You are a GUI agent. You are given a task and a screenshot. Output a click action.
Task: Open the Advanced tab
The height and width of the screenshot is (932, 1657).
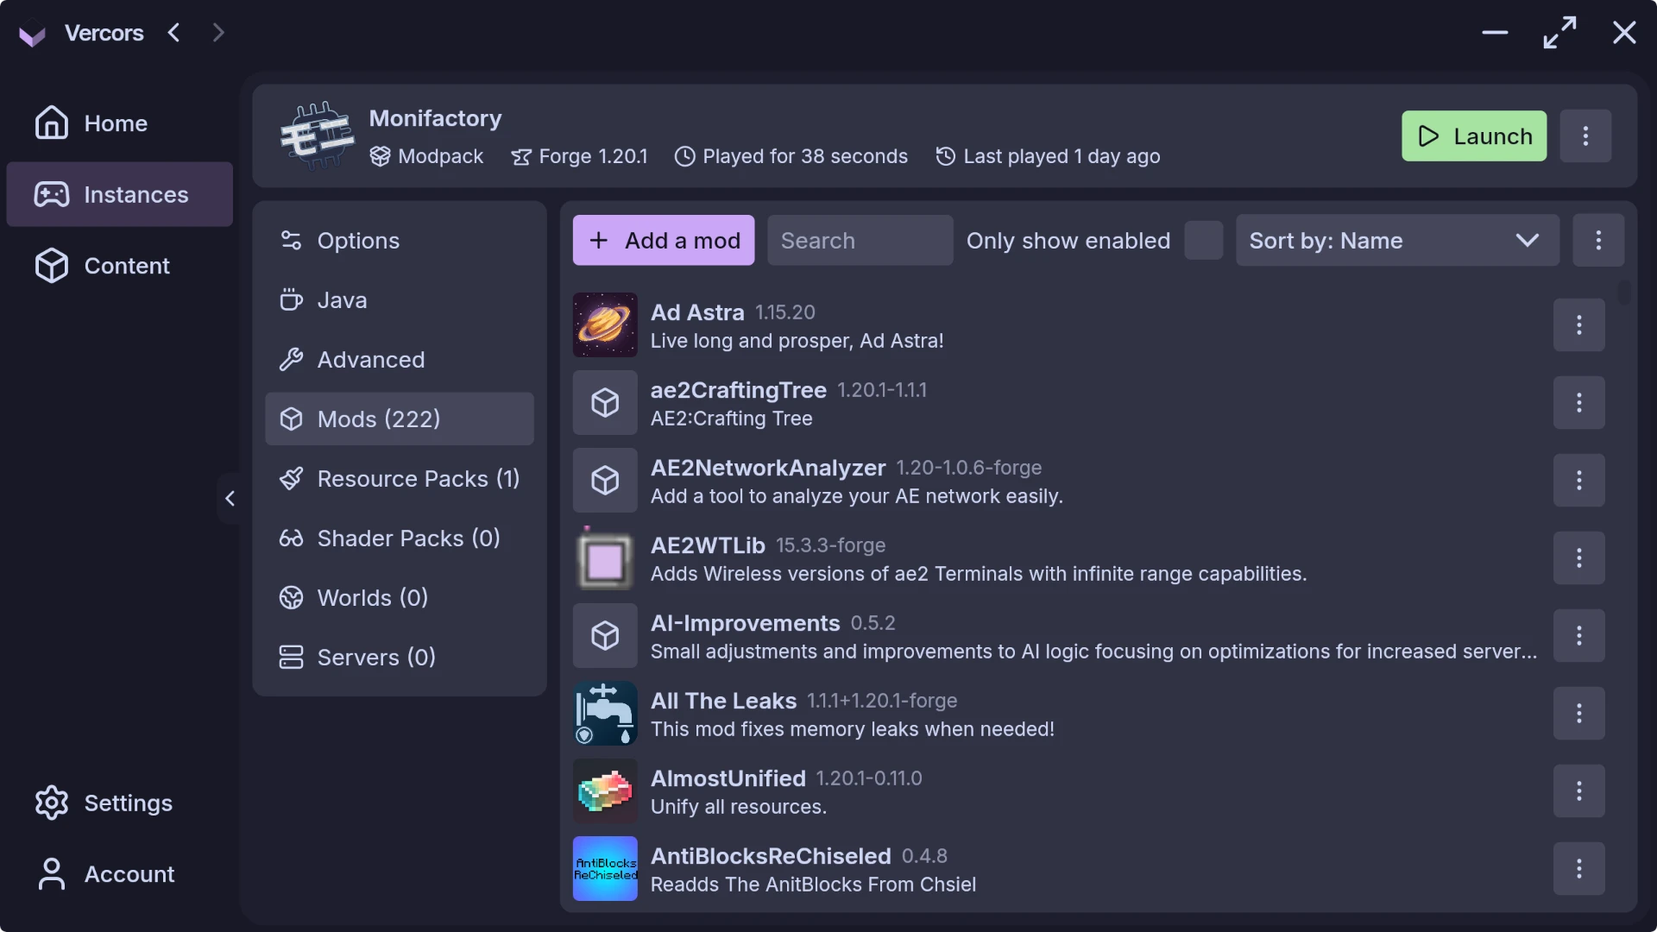[400, 359]
